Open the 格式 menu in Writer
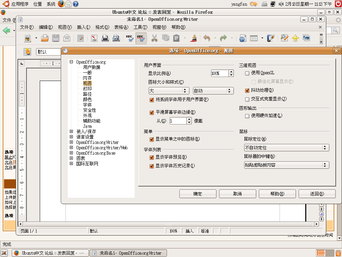Viewport: 342px width, 257px height. pyautogui.click(x=102, y=27)
